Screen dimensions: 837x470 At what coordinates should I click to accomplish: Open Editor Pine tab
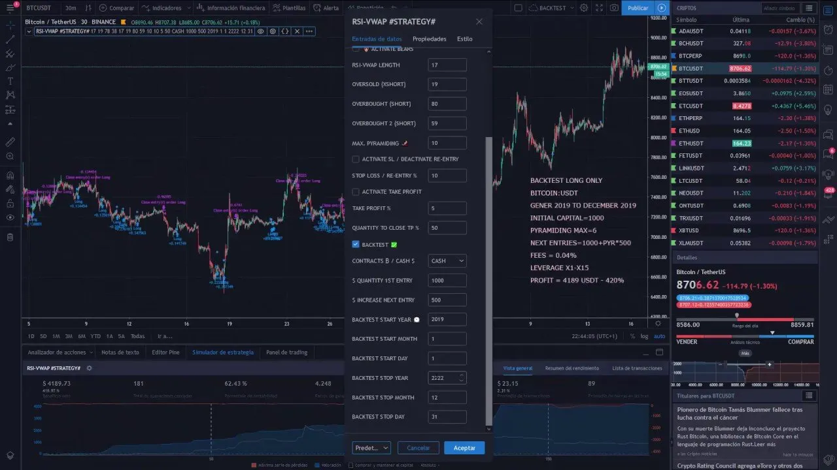pos(165,352)
